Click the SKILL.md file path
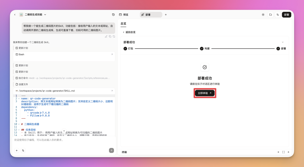304x167 pixels. point(46,91)
